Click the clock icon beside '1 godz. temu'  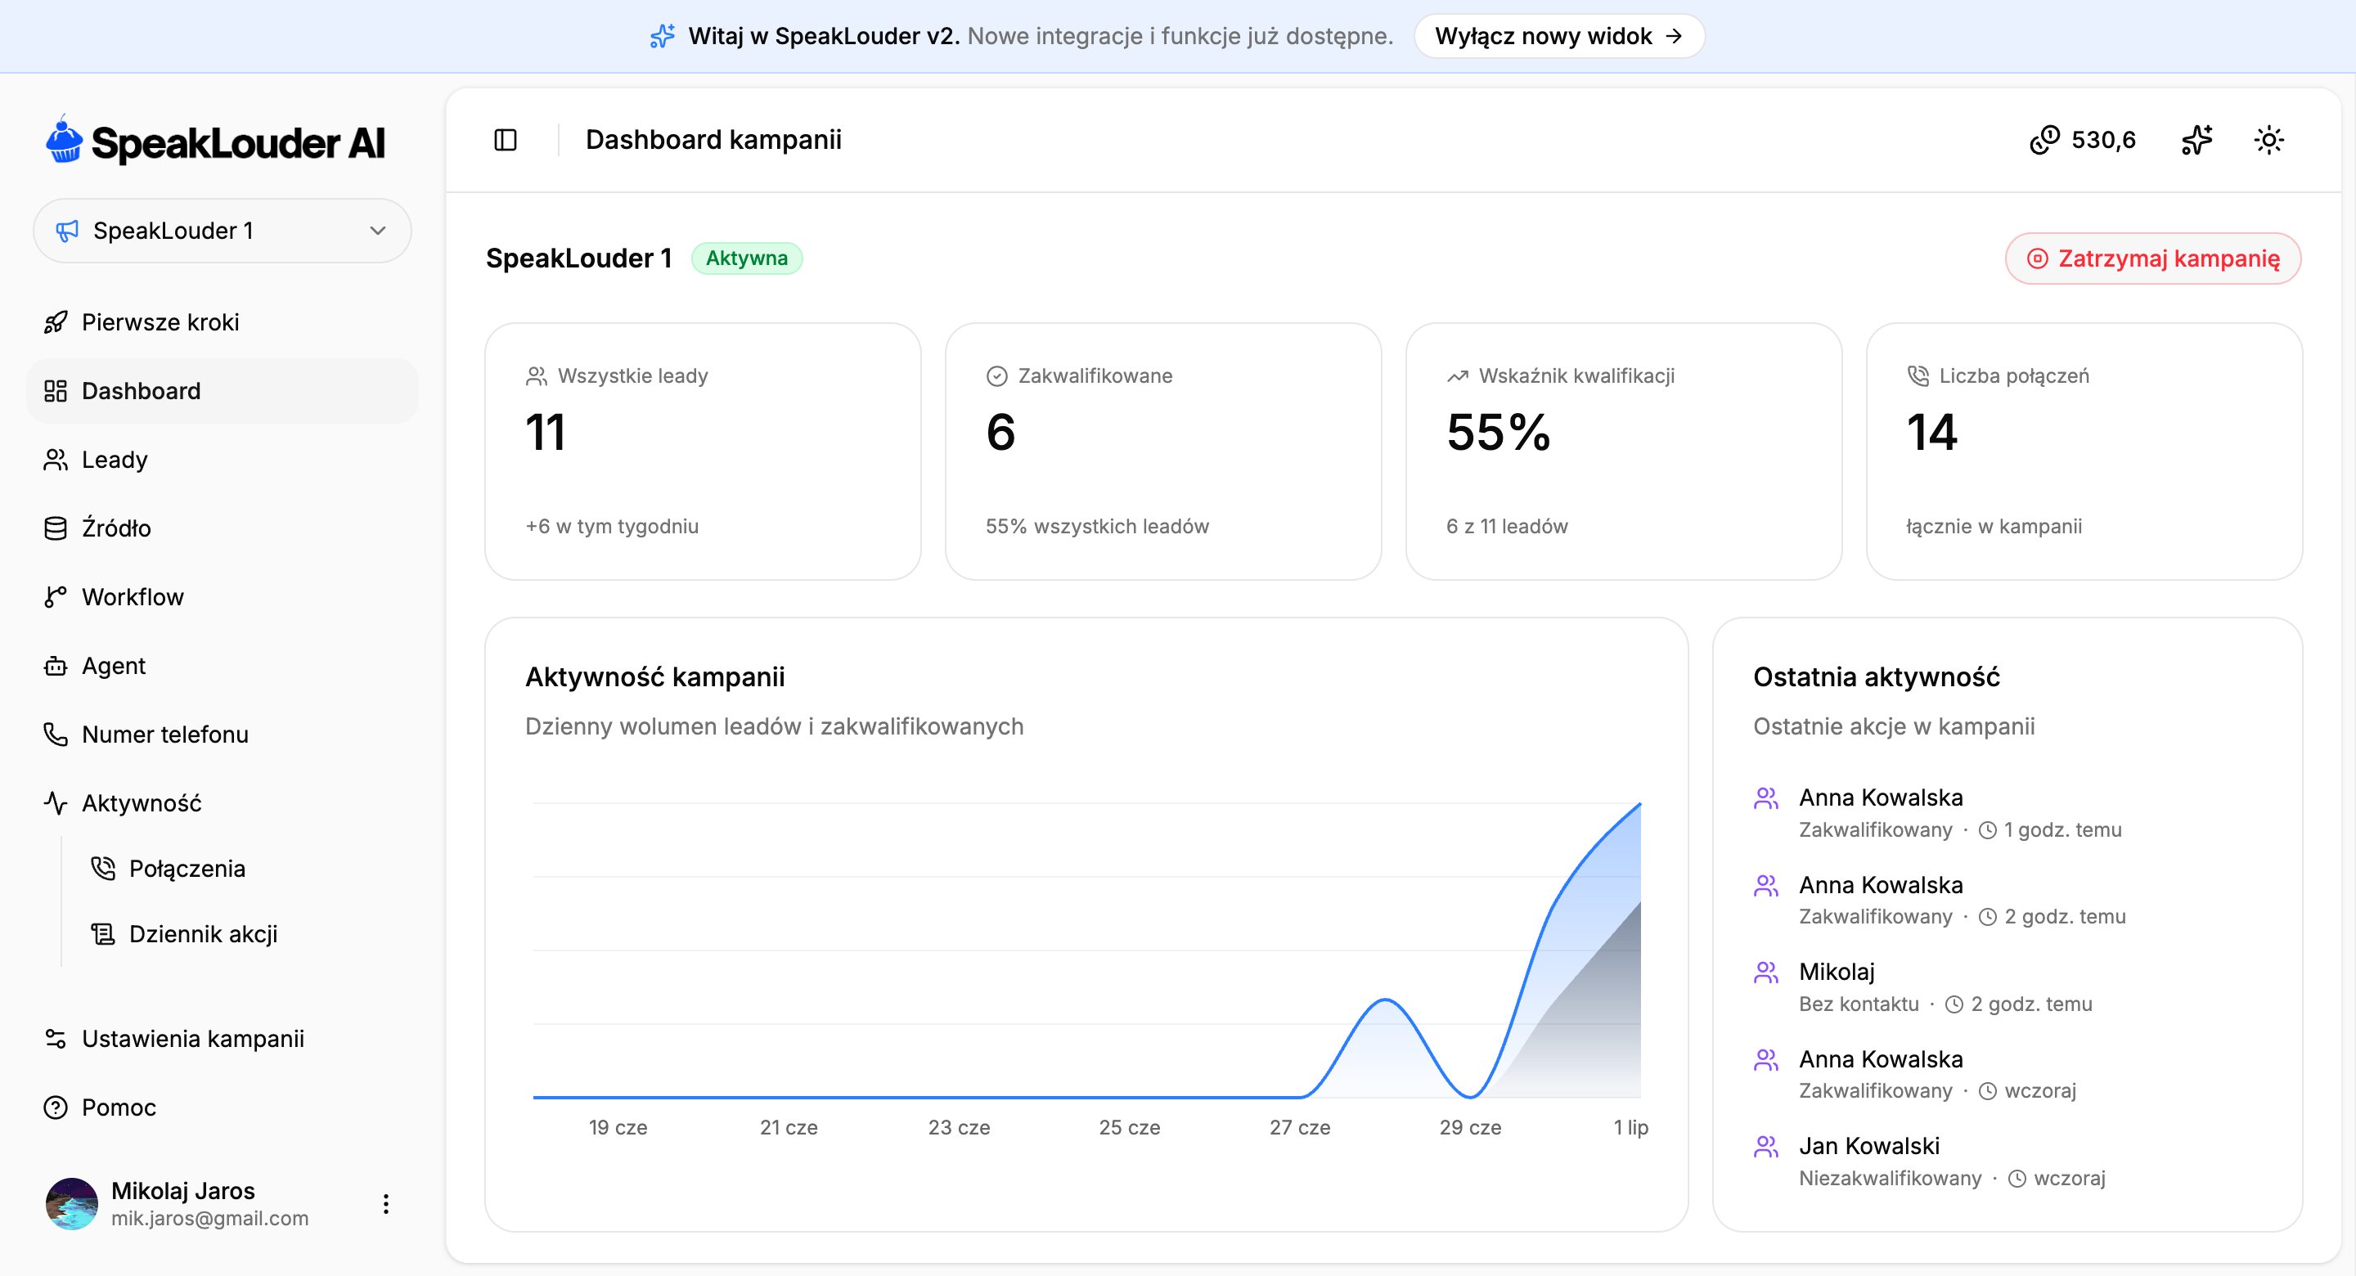tap(1987, 830)
